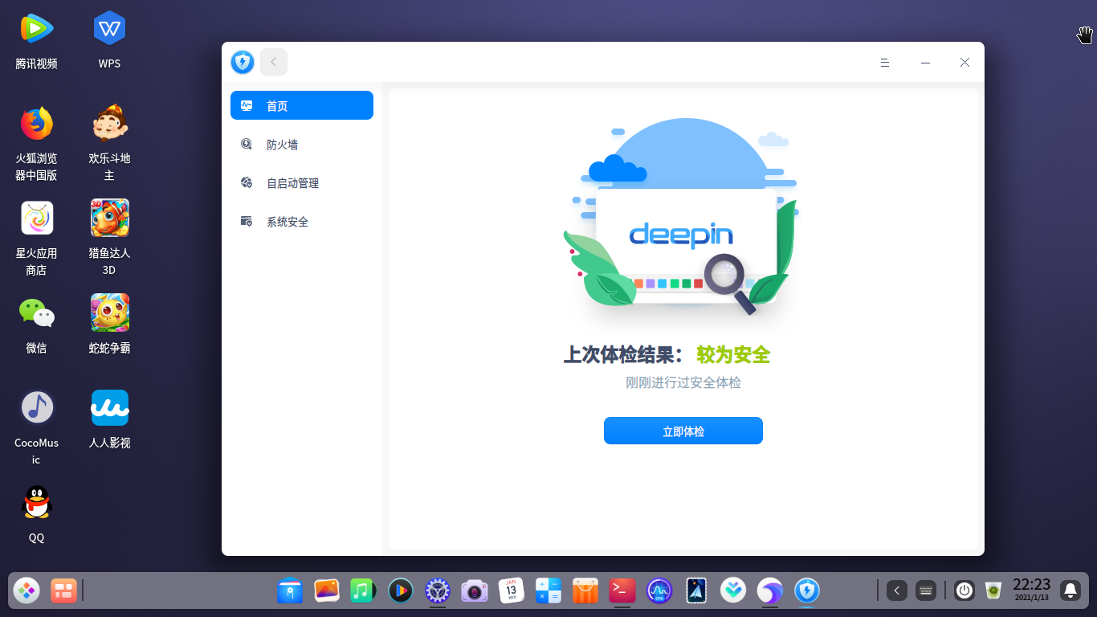Expand the system tray arrow in the dock
Screen dimensions: 1097x617
[x=897, y=590]
